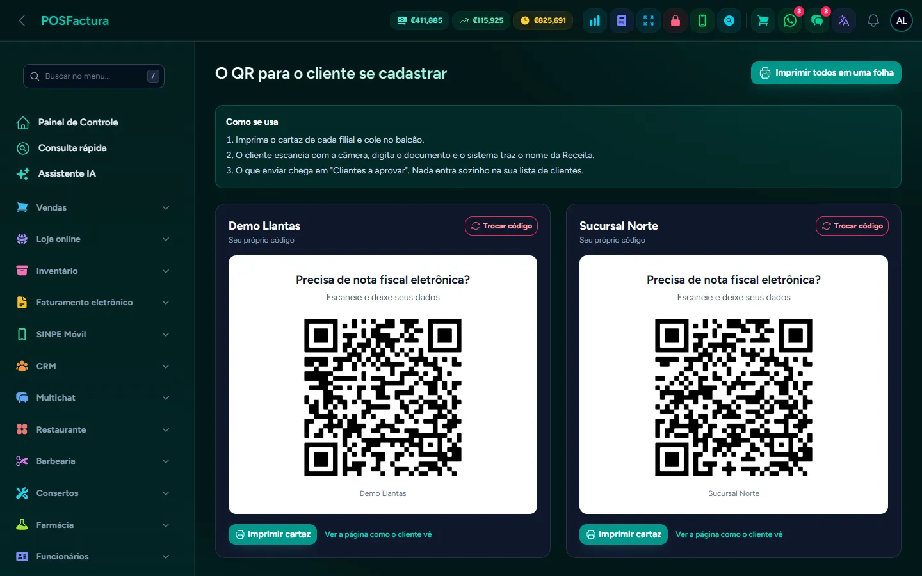Expand the Funcionários section
Viewport: 922px width, 576px height.
tap(93, 556)
